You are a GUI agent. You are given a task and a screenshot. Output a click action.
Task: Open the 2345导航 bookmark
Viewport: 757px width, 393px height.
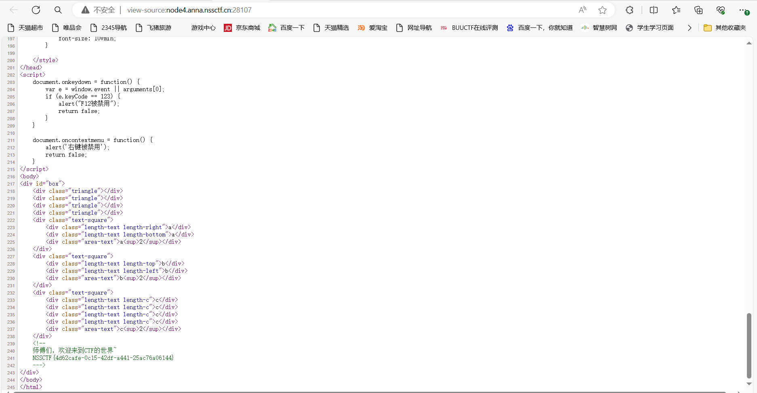109,27
